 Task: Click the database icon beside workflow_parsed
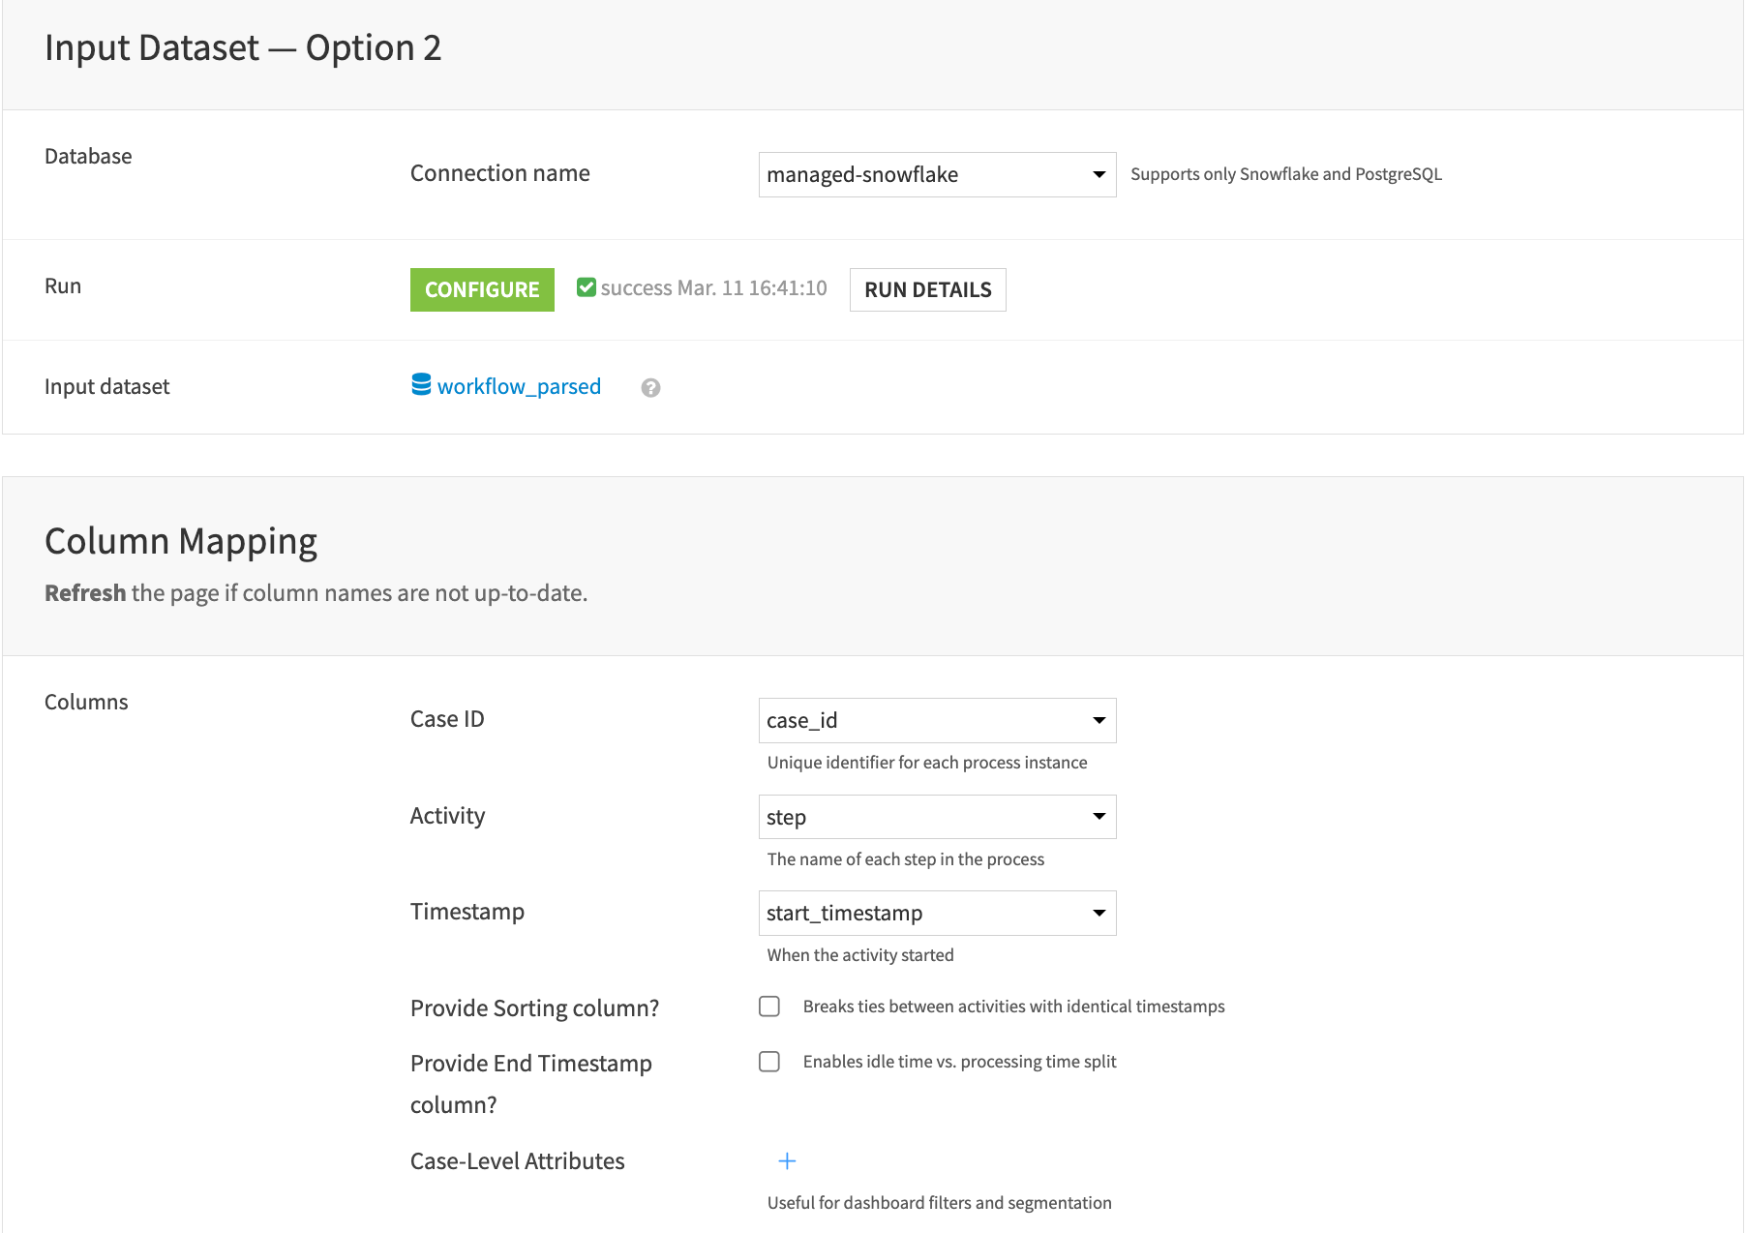point(422,385)
